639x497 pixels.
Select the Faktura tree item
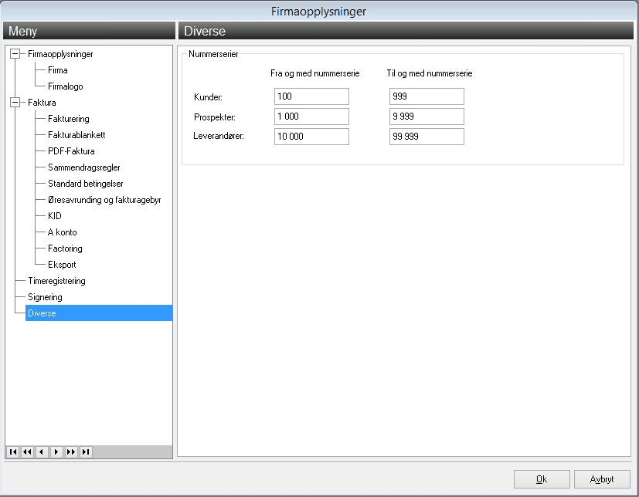pyautogui.click(x=42, y=102)
